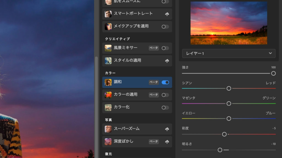Click the 強さ slider handle

273,73
